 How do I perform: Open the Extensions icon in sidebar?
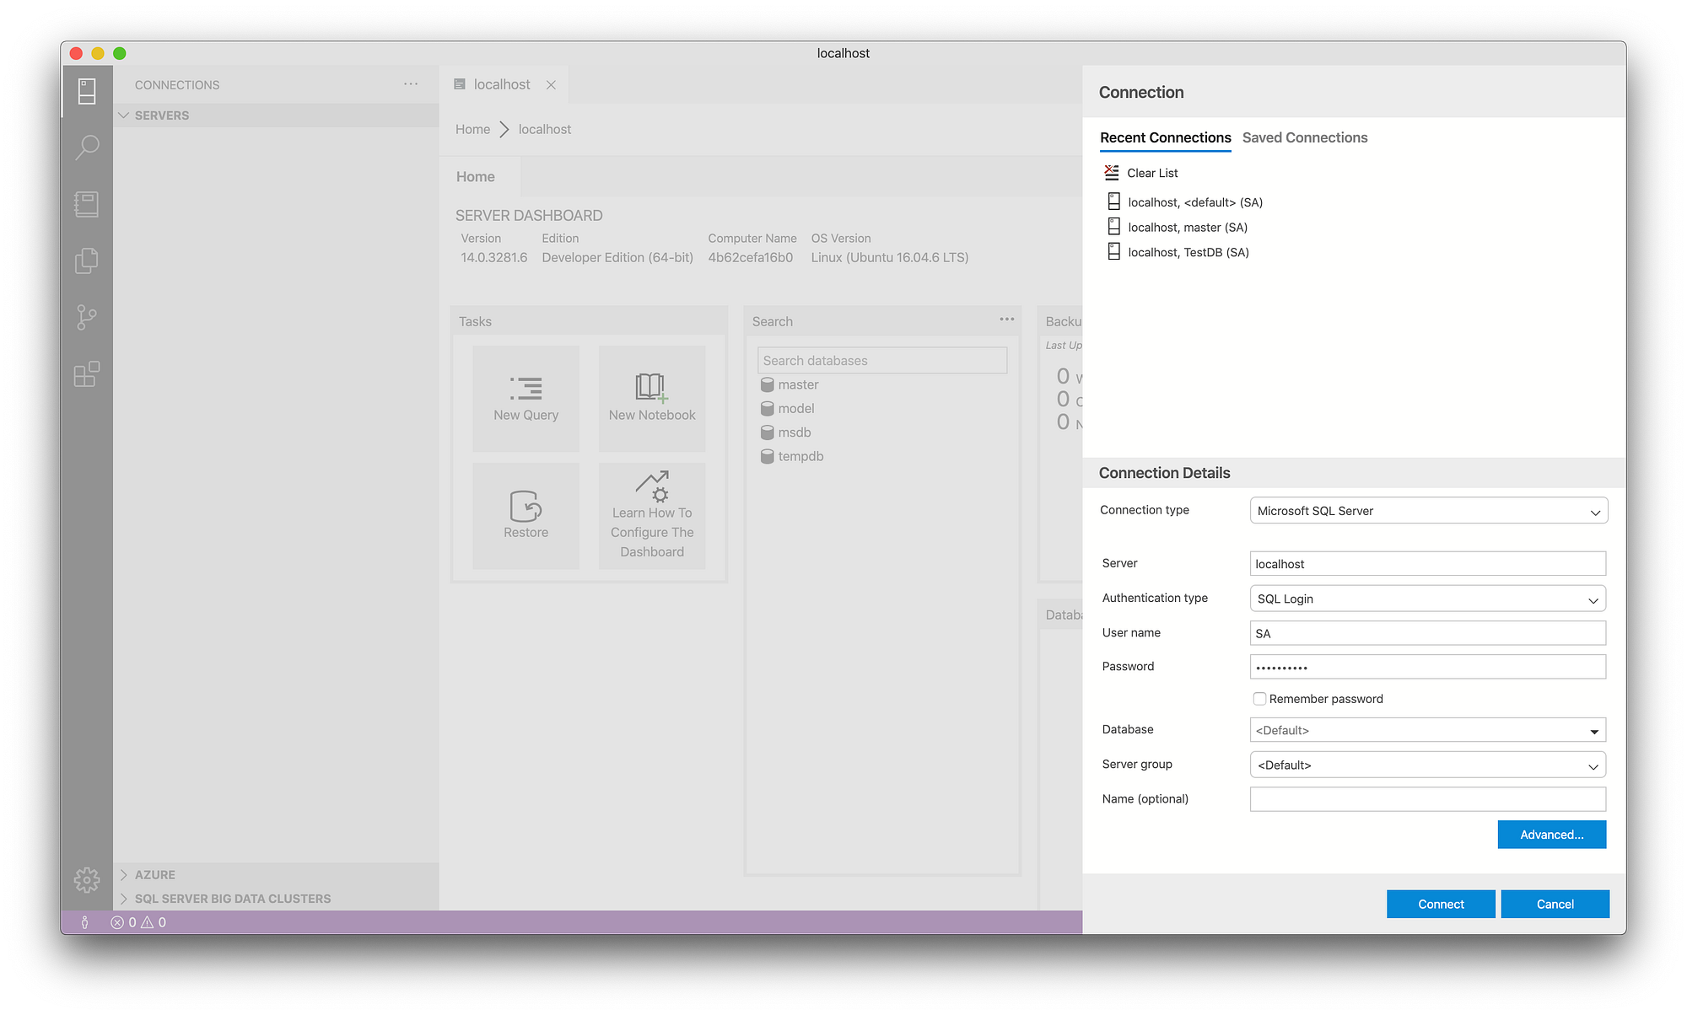87,373
